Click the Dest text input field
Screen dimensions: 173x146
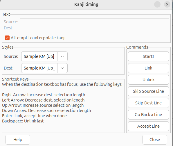(94, 28)
